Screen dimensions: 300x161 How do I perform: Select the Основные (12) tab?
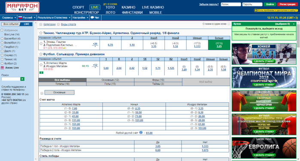110,80
